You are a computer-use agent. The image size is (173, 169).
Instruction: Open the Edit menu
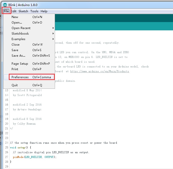pyautogui.click(x=14, y=11)
